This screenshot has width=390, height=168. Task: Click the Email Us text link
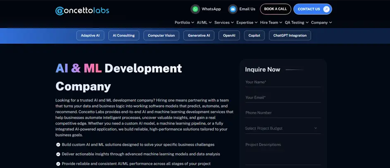click(247, 9)
